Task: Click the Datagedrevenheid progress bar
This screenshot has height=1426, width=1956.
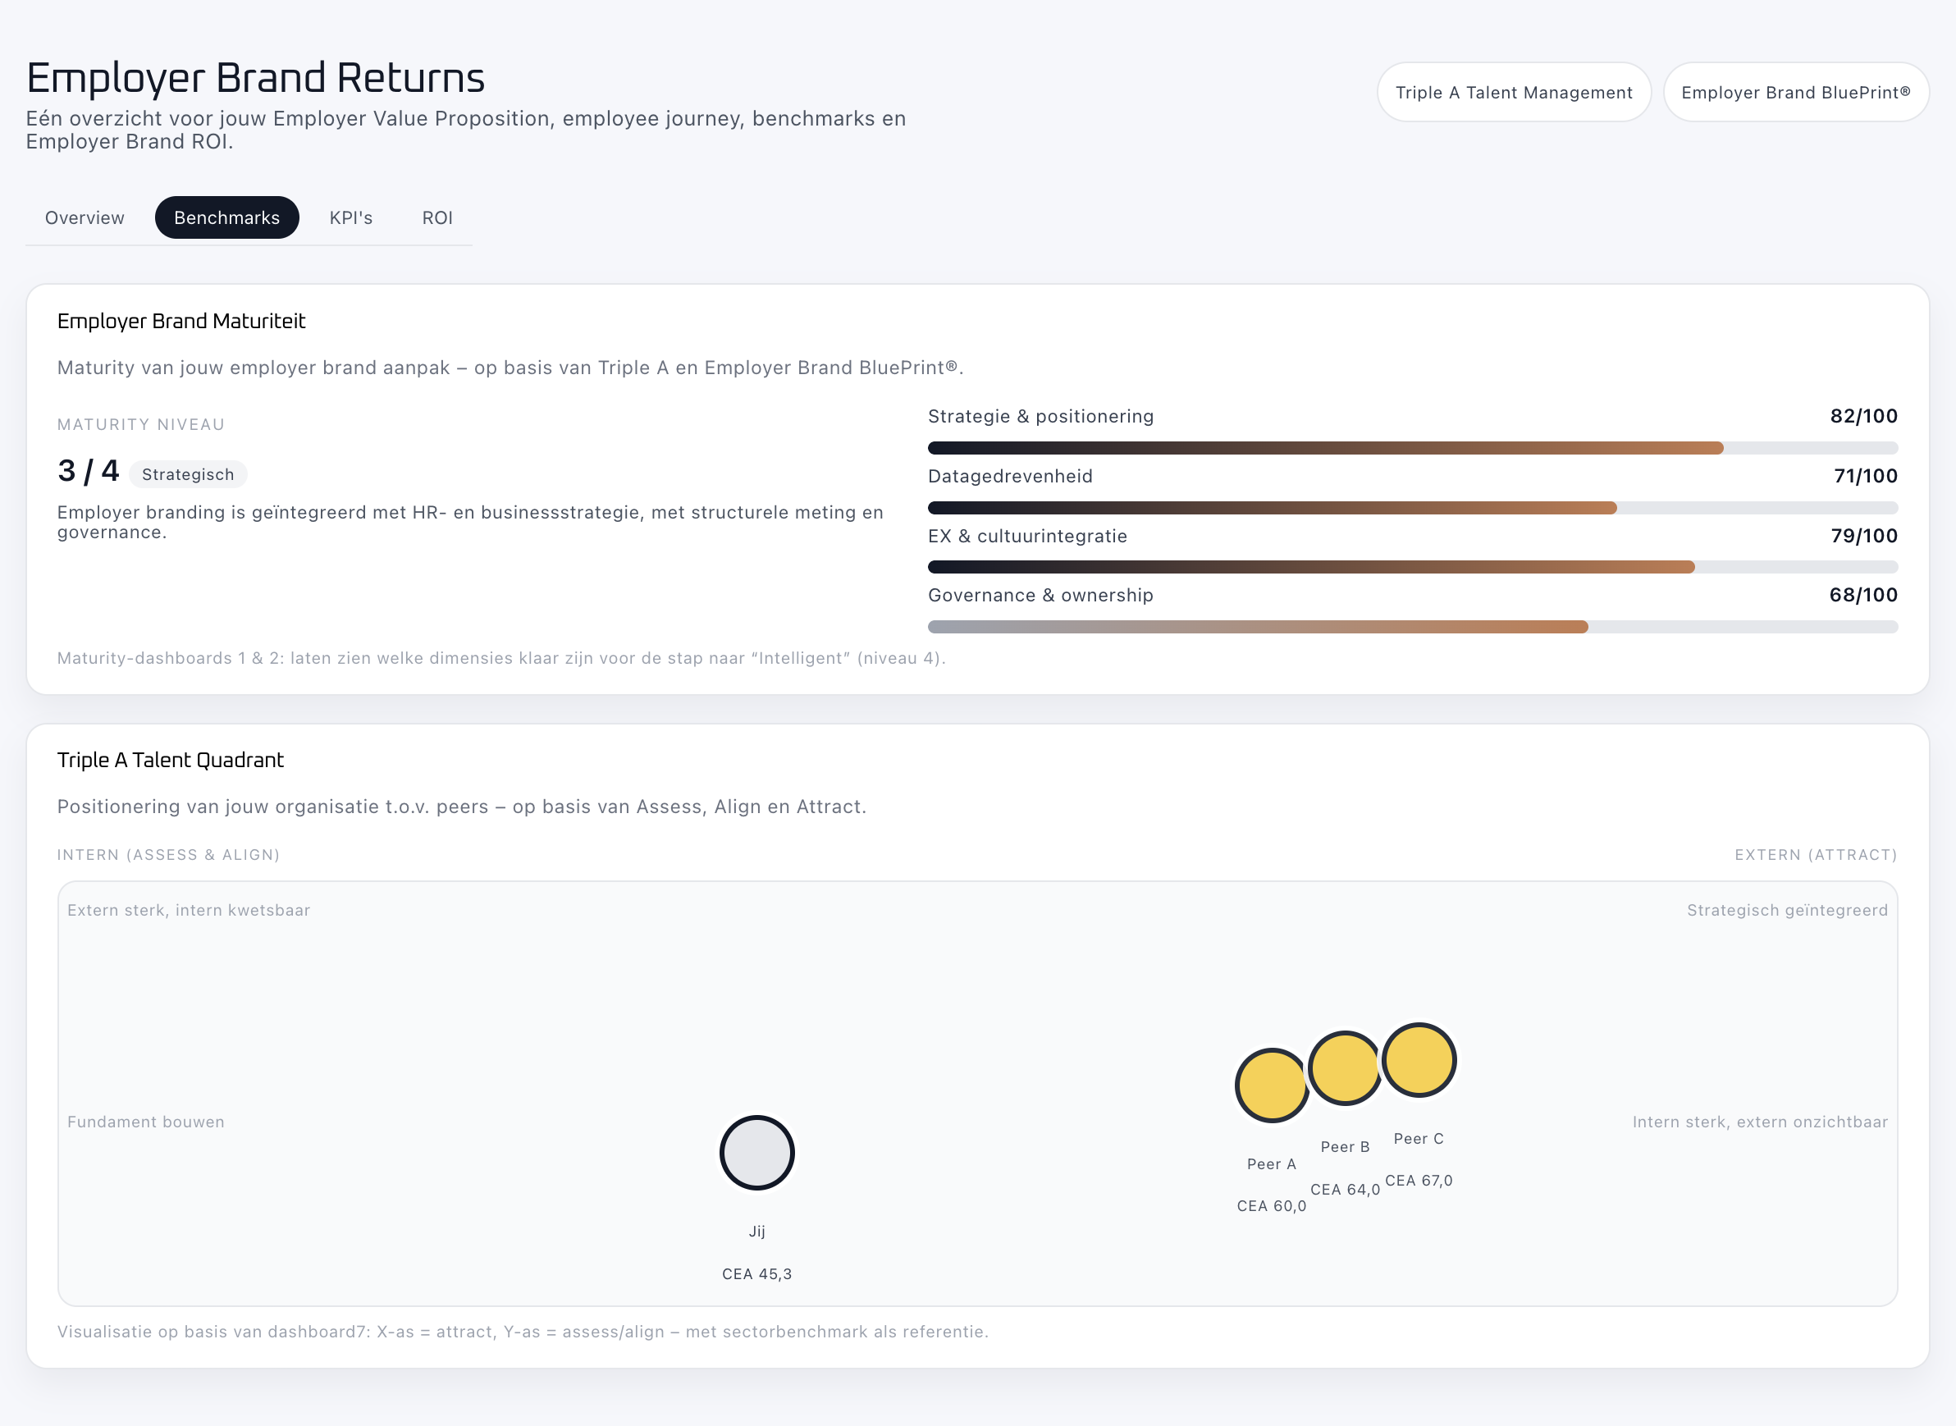Action: coord(1412,508)
